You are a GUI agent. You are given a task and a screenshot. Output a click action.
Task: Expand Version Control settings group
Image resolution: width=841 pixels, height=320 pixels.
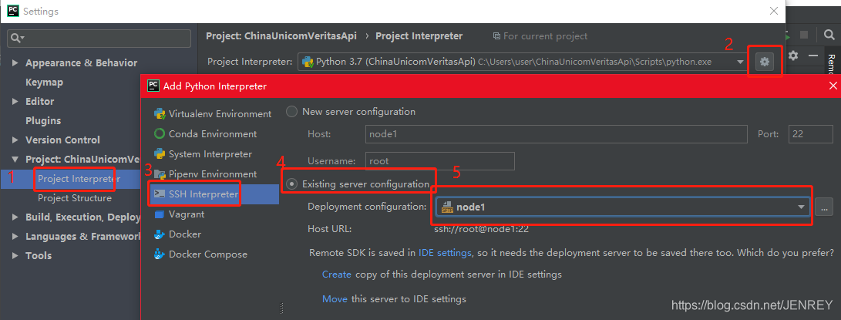(15, 140)
